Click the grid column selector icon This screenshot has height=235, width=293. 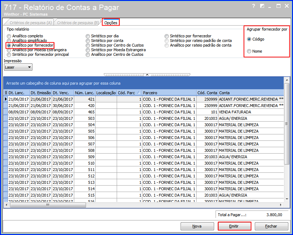pos(6,92)
